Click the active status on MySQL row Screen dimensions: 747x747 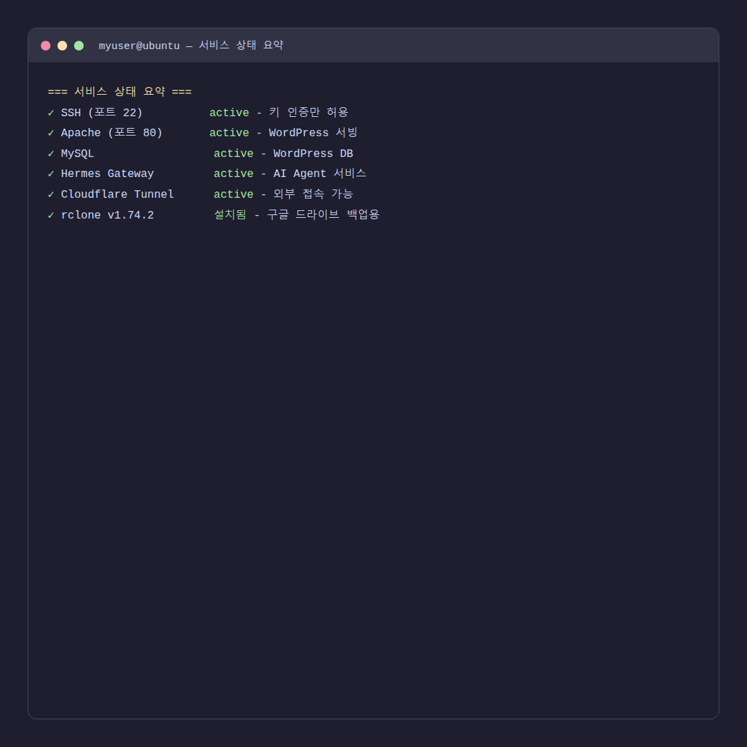click(x=234, y=154)
